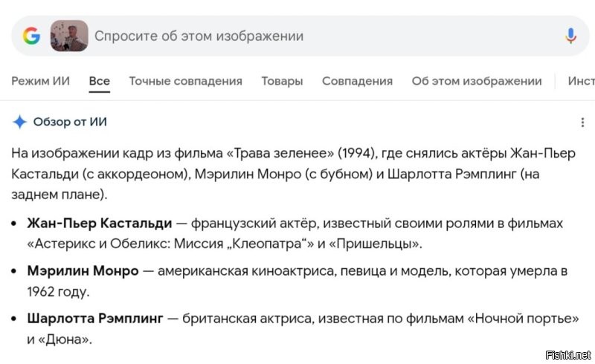Switch to the "Совпадения" tab
Screen dimensions: 595x364
[357, 81]
